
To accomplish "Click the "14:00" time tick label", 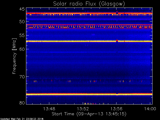I will click(x=150, y=109).
